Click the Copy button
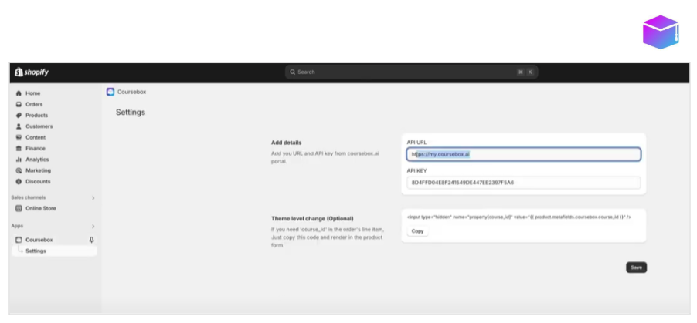697x323 pixels. [x=417, y=231]
